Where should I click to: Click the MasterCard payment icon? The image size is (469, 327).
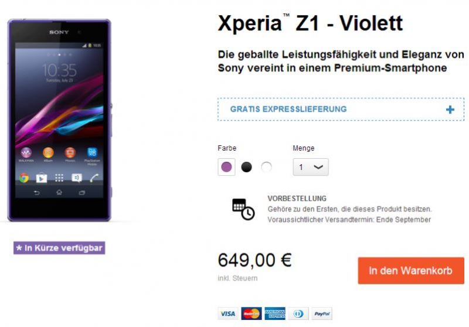tap(252, 314)
